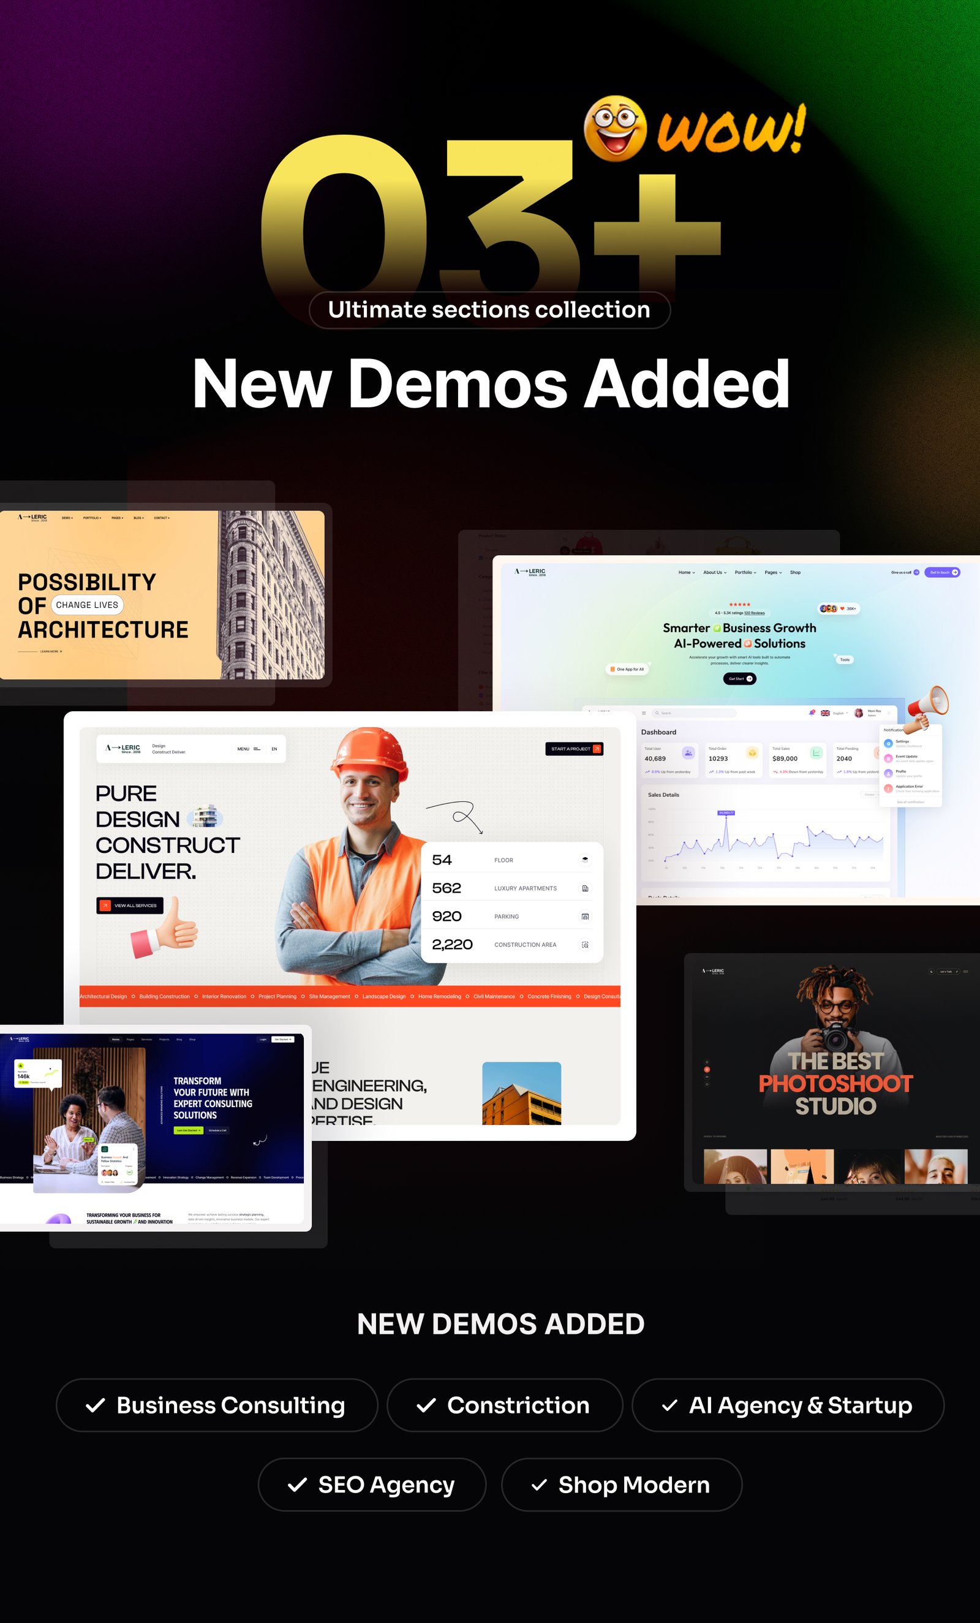Open the 120 Reviews link
Image resolution: width=980 pixels, height=1623 pixels.
pos(755,613)
